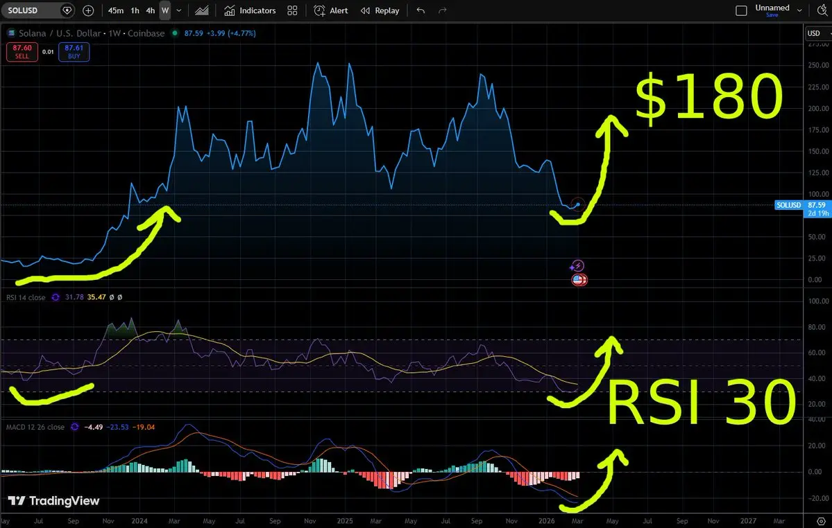Click the RSI indicator refresh icon
The width and height of the screenshot is (832, 528).
point(56,297)
